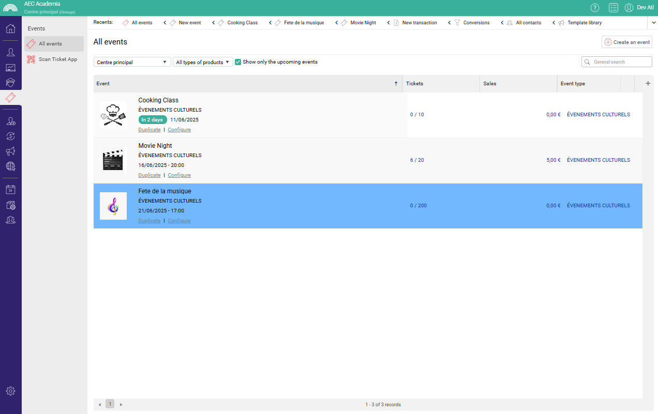
Task: Open the settings gear in sidebar
Action: pos(10,391)
